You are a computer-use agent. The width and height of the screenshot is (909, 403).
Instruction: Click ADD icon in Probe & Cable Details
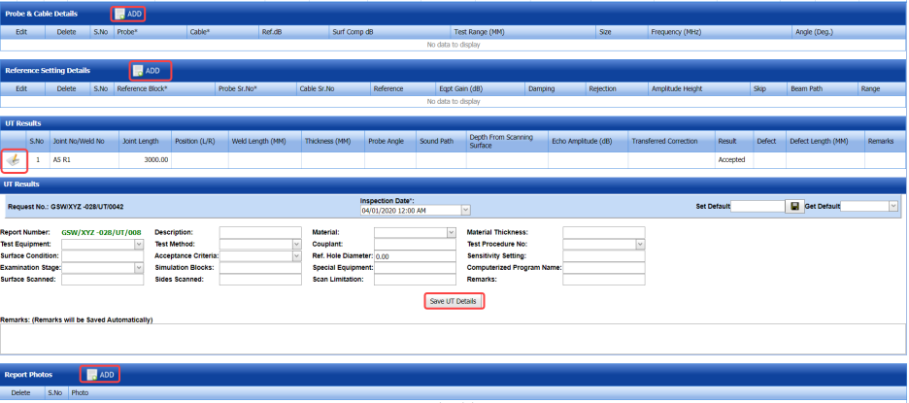coord(120,15)
